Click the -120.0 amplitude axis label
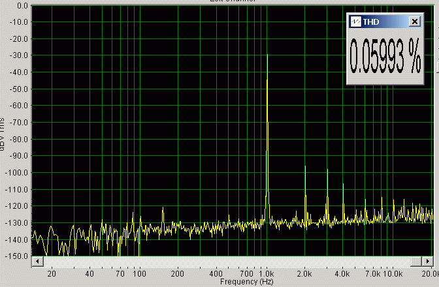The image size is (439, 287). point(16,205)
